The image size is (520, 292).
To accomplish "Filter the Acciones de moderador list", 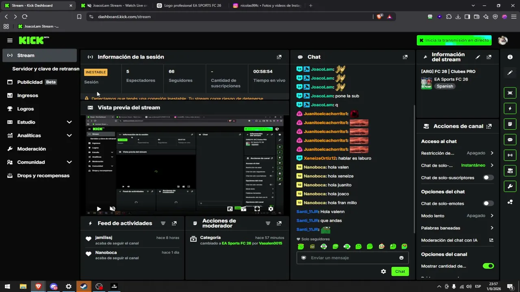I will [268, 223].
